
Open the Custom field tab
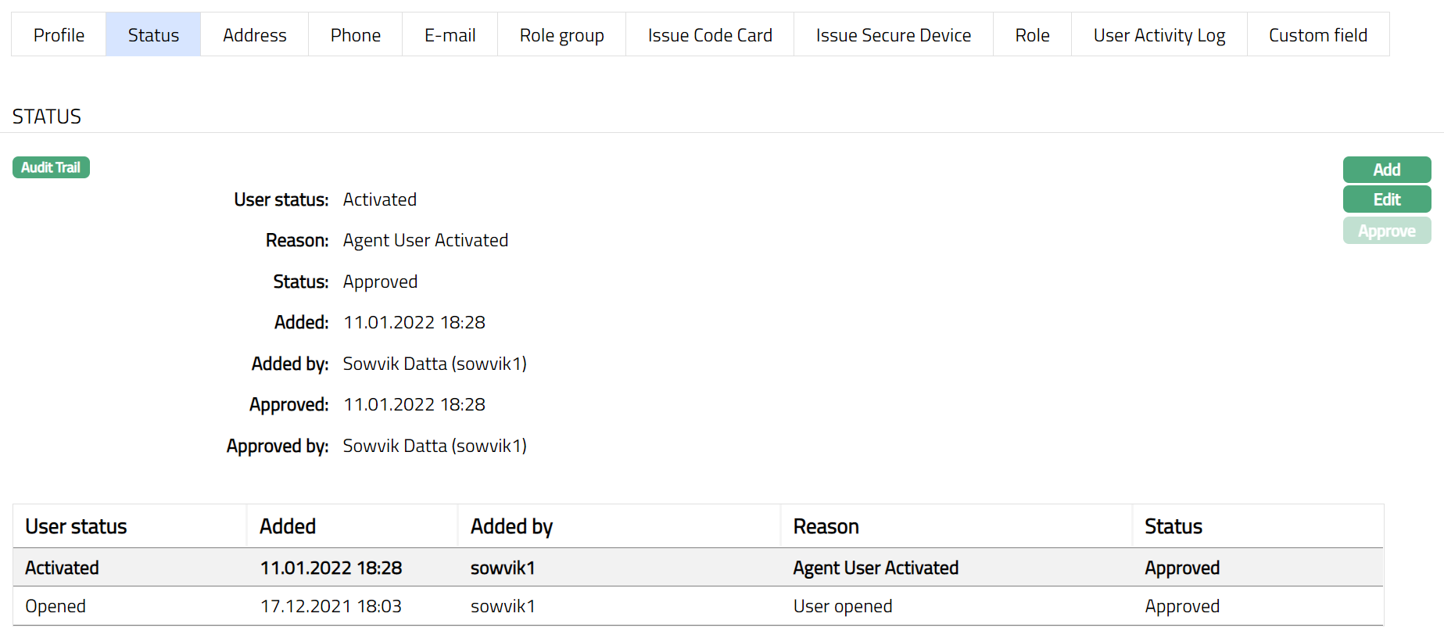click(x=1317, y=35)
